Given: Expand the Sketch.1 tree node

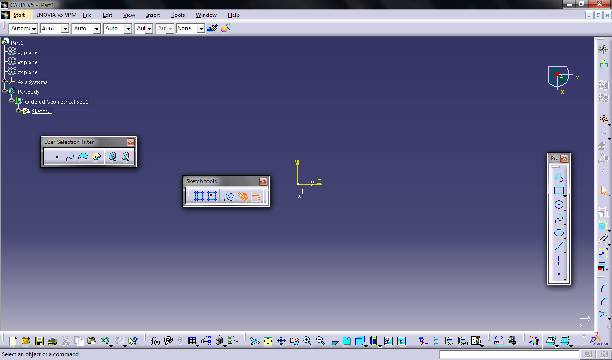Looking at the screenshot, I should click(x=19, y=111).
